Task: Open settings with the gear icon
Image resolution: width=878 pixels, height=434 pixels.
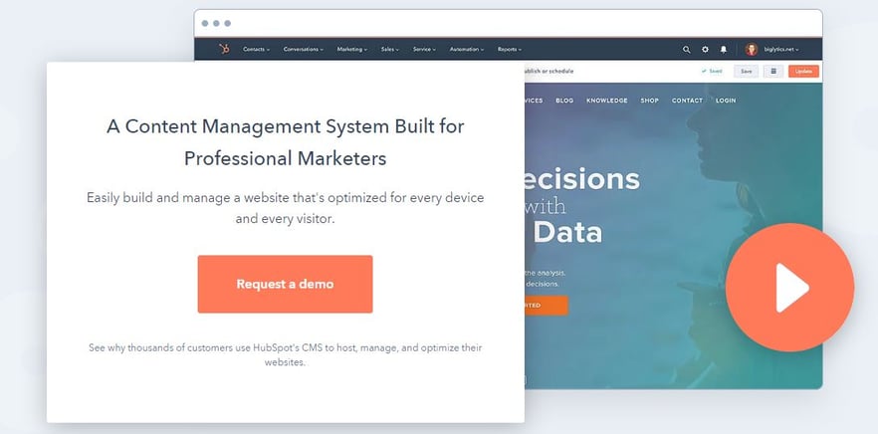Action: coord(705,50)
